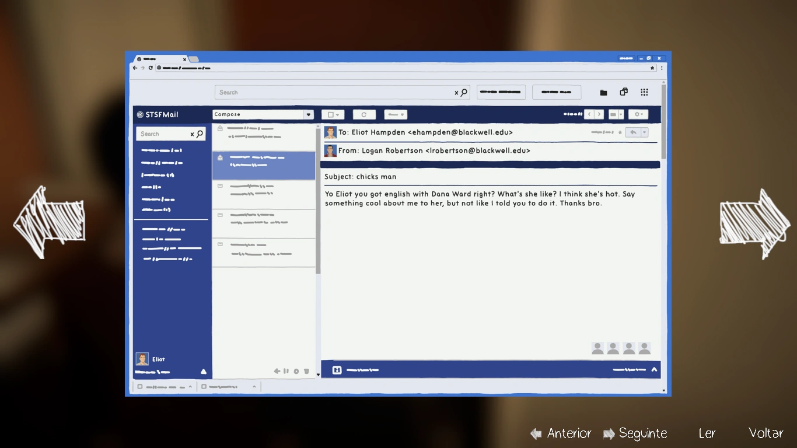
Task: Open the browser three-dot menu
Action: tap(662, 68)
